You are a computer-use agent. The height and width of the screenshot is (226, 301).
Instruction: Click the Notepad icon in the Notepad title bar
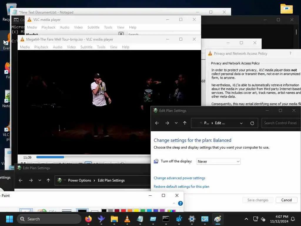[15, 12]
